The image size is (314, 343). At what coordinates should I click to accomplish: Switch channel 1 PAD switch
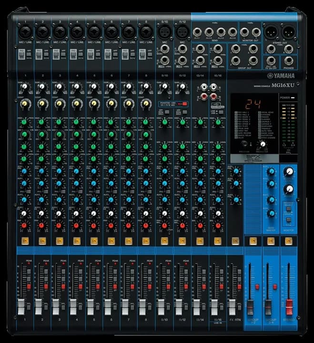point(21,54)
